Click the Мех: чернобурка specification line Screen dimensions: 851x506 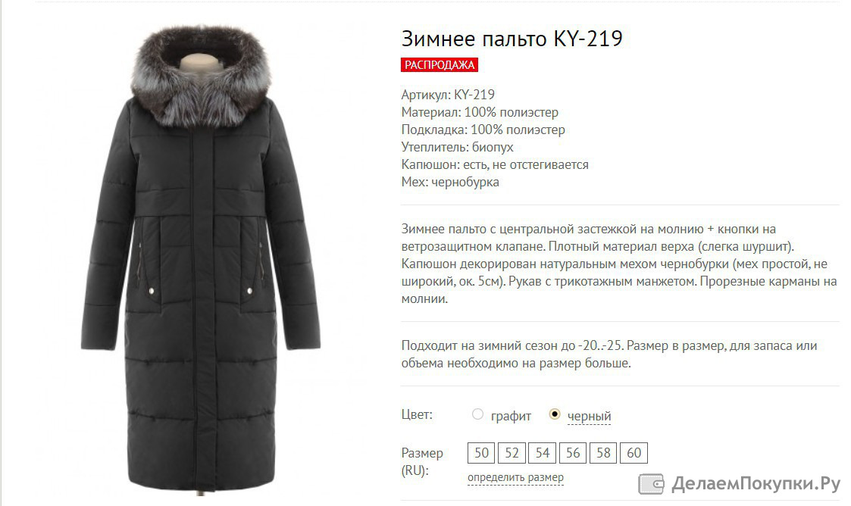[450, 182]
